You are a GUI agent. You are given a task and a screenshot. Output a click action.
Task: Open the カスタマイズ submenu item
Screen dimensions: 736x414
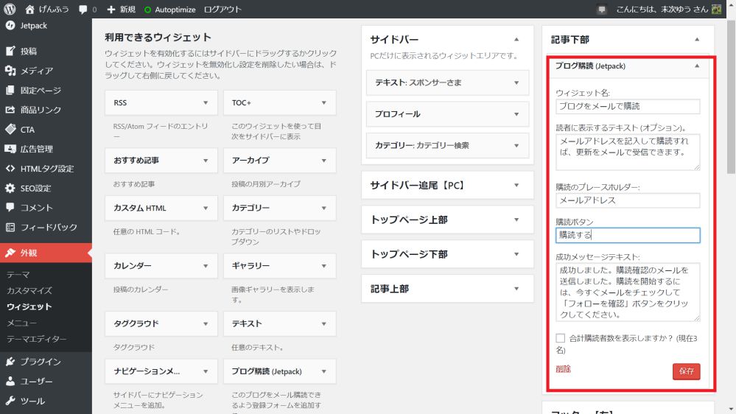click(29, 290)
